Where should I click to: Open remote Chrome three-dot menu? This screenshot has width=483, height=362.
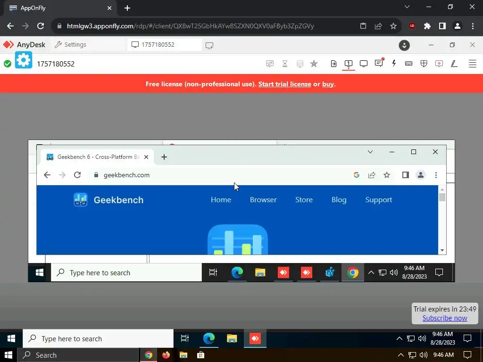[436, 175]
